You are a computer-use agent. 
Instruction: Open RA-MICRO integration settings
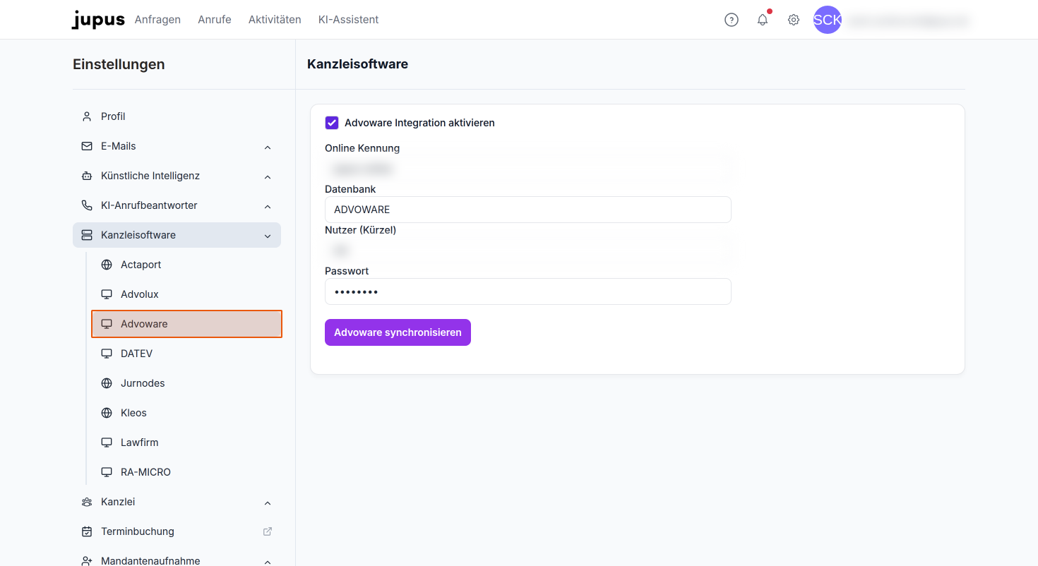pos(186,472)
